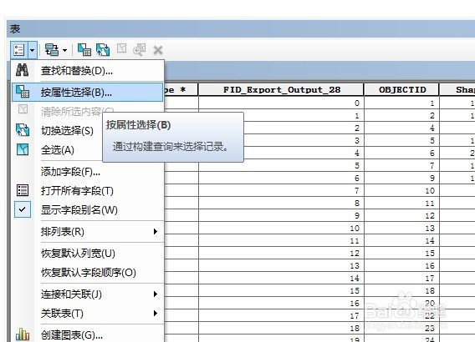Click the FID cell with value 15
Screen dimensions: 475x342
tap(281, 291)
